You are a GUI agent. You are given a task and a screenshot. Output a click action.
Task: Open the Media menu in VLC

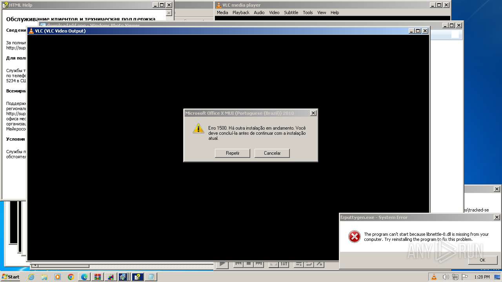(x=222, y=13)
